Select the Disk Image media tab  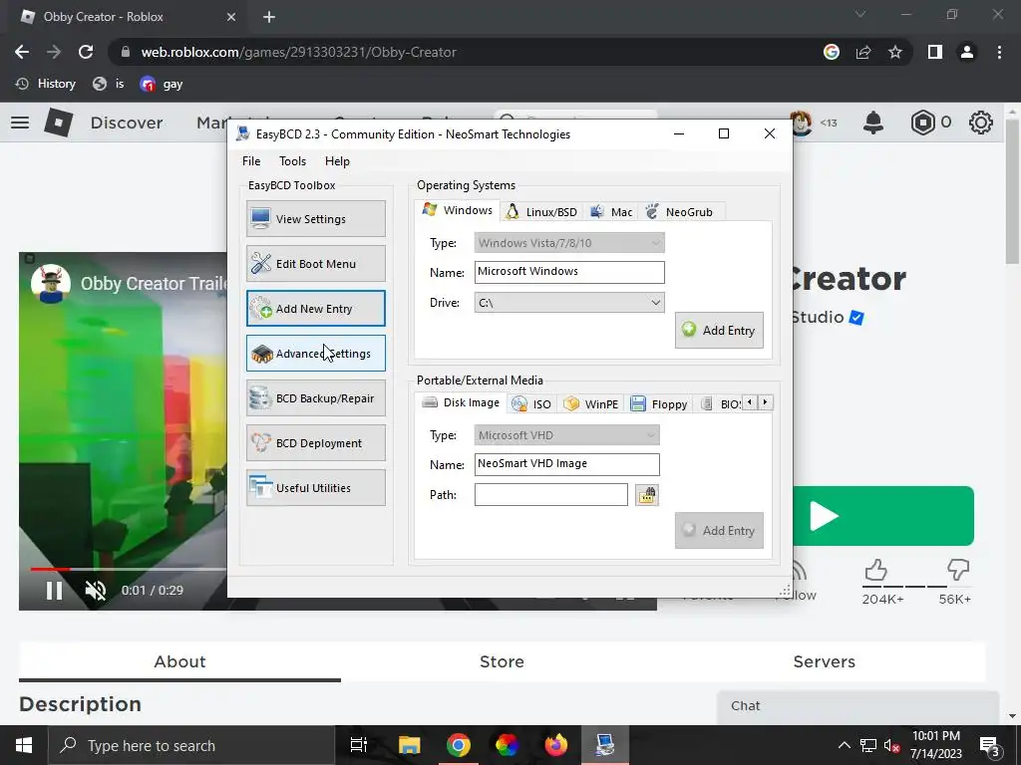[x=461, y=402]
